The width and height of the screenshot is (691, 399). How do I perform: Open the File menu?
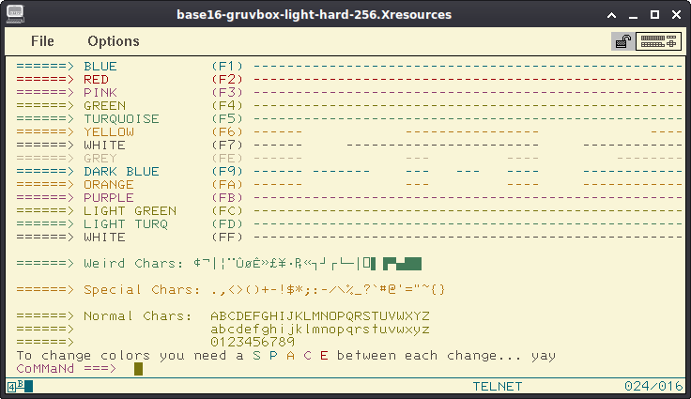tap(42, 41)
